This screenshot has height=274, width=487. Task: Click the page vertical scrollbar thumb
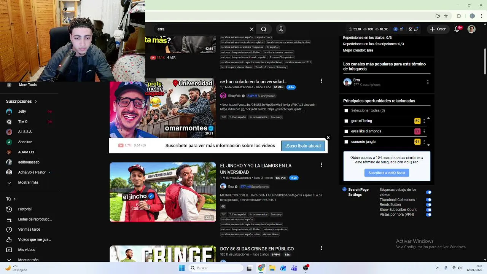pyautogui.click(x=485, y=62)
